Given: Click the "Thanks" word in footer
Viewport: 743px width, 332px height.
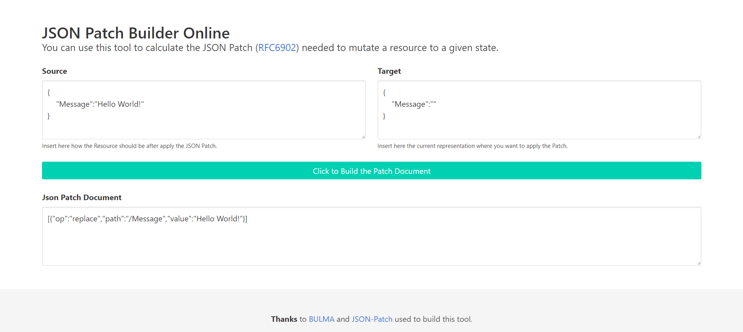Looking at the screenshot, I should (284, 319).
